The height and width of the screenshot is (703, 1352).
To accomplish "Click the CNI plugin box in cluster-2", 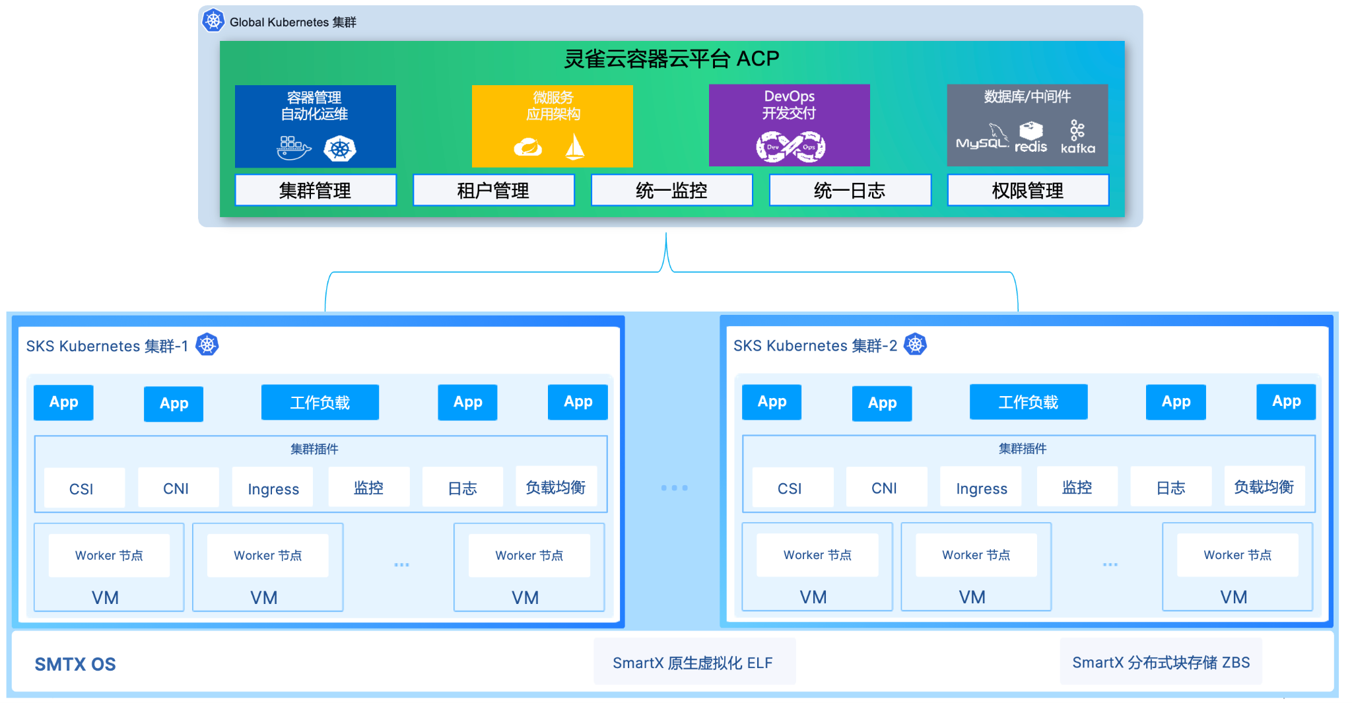I will (887, 487).
